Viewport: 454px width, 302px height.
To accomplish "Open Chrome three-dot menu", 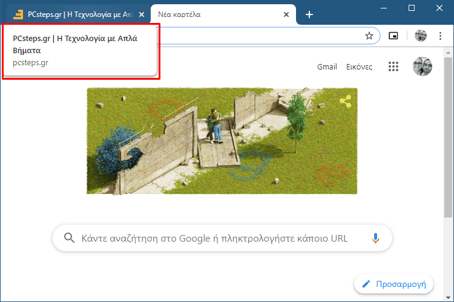I will pos(440,36).
